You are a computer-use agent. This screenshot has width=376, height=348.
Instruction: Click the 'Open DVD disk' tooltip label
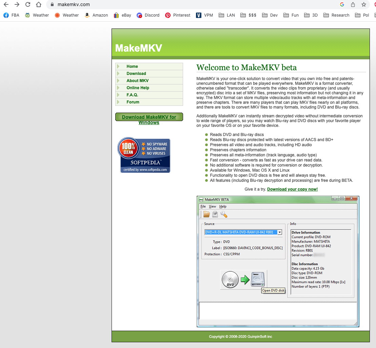pyautogui.click(x=273, y=290)
